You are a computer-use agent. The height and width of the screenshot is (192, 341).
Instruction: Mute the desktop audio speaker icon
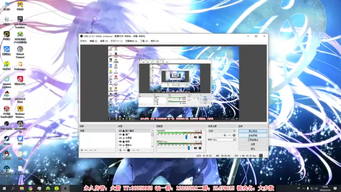[x=195, y=137]
